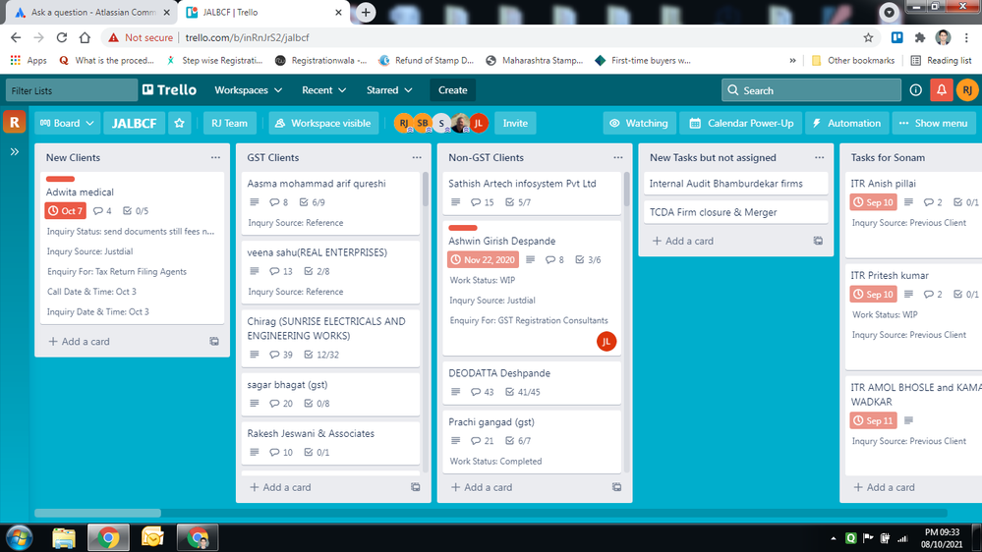This screenshot has width=982, height=552.
Task: Click the Workspace visible setting
Action: click(x=323, y=124)
